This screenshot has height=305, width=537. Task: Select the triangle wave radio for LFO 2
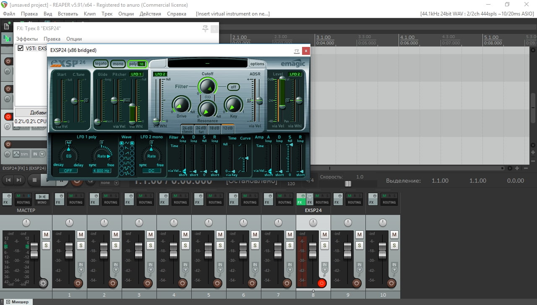pos(132,143)
